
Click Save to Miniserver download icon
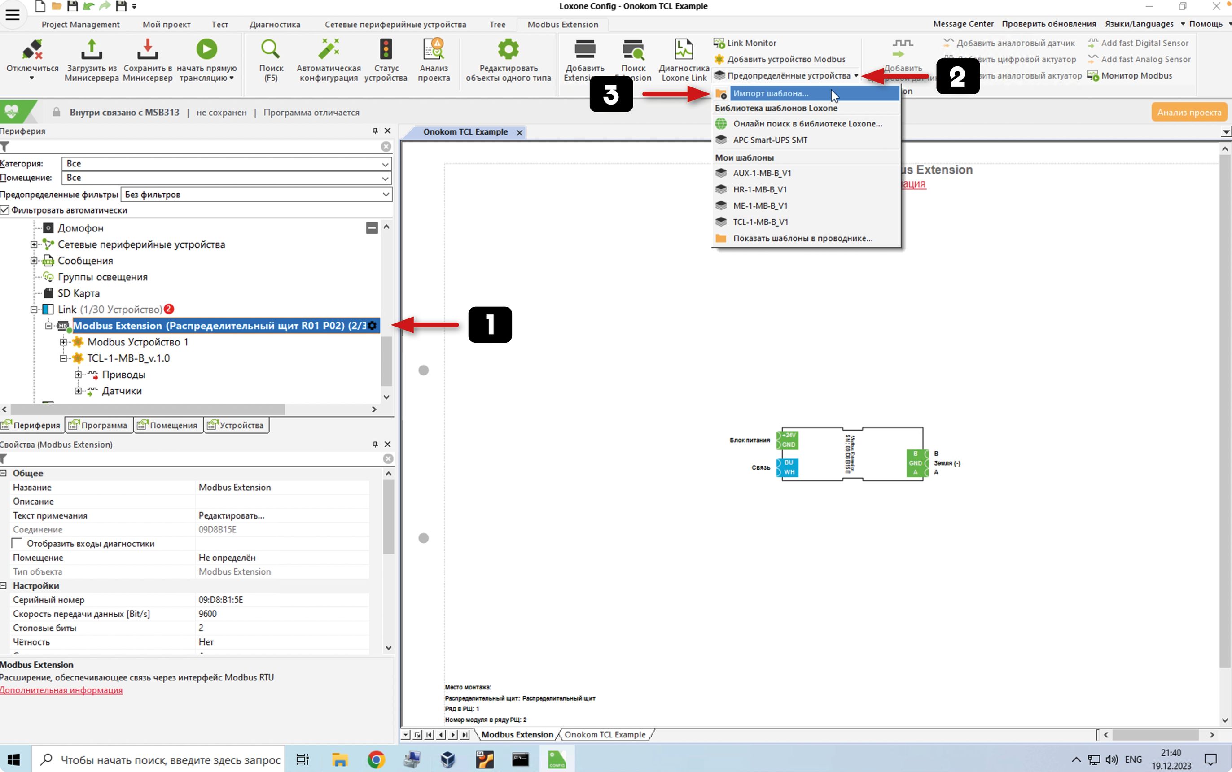pyautogui.click(x=147, y=50)
